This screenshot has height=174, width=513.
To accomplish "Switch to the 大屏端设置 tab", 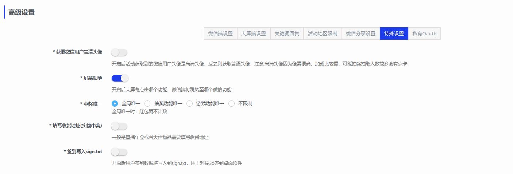I will (x=254, y=33).
